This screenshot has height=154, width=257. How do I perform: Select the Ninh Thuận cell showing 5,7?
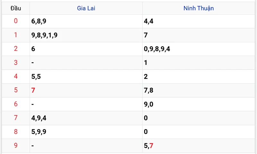(149, 146)
